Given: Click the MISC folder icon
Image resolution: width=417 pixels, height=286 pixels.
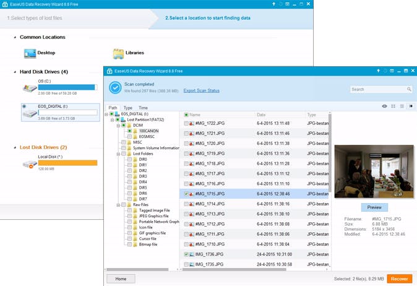Looking at the screenshot, I should (129, 142).
